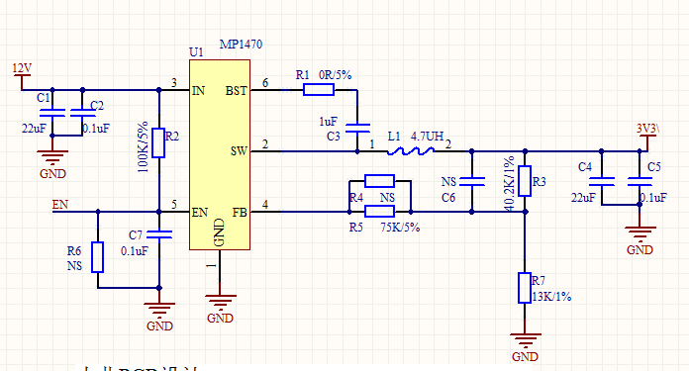The width and height of the screenshot is (689, 371).
Task: Select the GND symbol below C7
Action: click(x=159, y=317)
